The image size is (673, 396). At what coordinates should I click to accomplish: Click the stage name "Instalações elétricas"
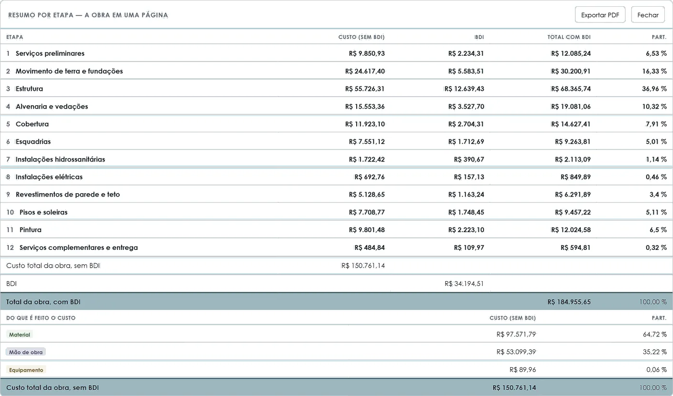pyautogui.click(x=49, y=177)
